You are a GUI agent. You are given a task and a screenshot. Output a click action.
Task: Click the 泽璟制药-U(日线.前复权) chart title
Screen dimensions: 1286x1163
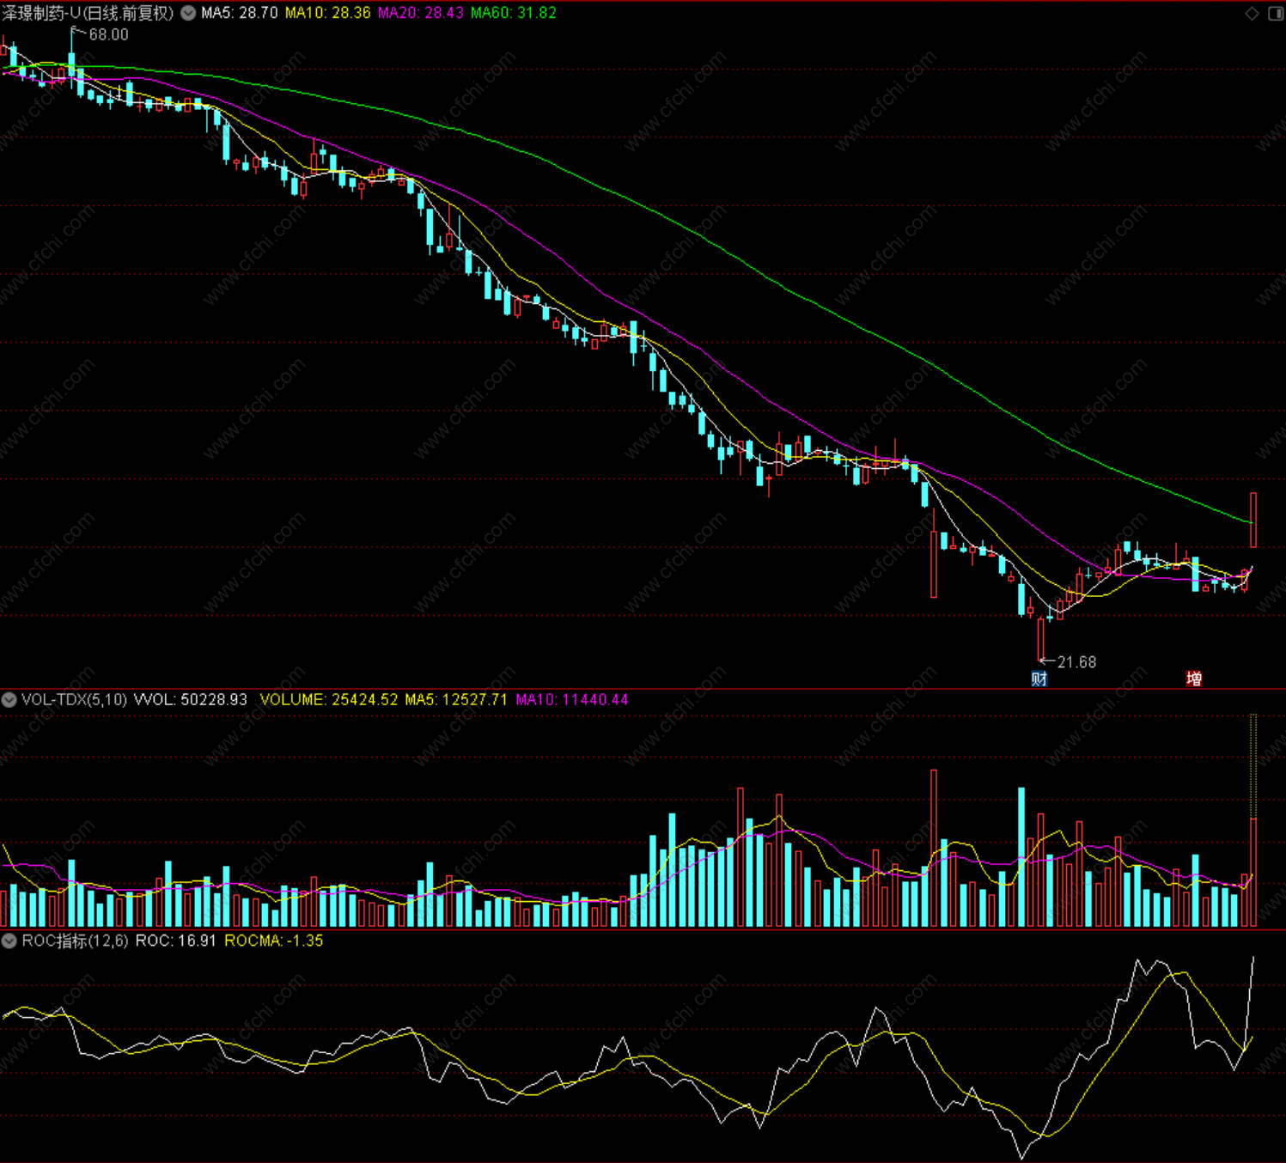(x=88, y=13)
